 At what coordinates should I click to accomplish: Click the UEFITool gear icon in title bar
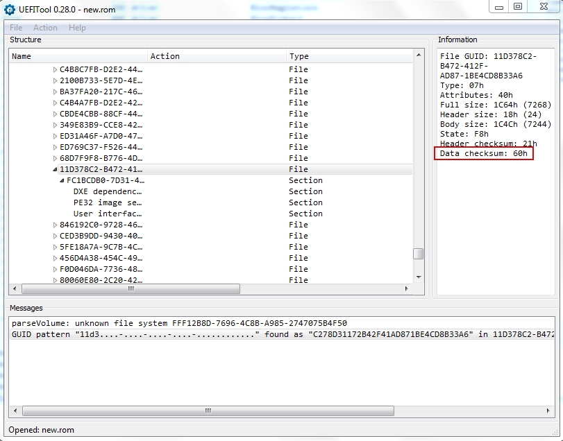tap(10, 10)
